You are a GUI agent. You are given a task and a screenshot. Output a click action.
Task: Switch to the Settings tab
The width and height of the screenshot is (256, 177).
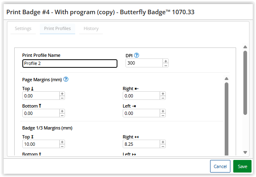[23, 28]
